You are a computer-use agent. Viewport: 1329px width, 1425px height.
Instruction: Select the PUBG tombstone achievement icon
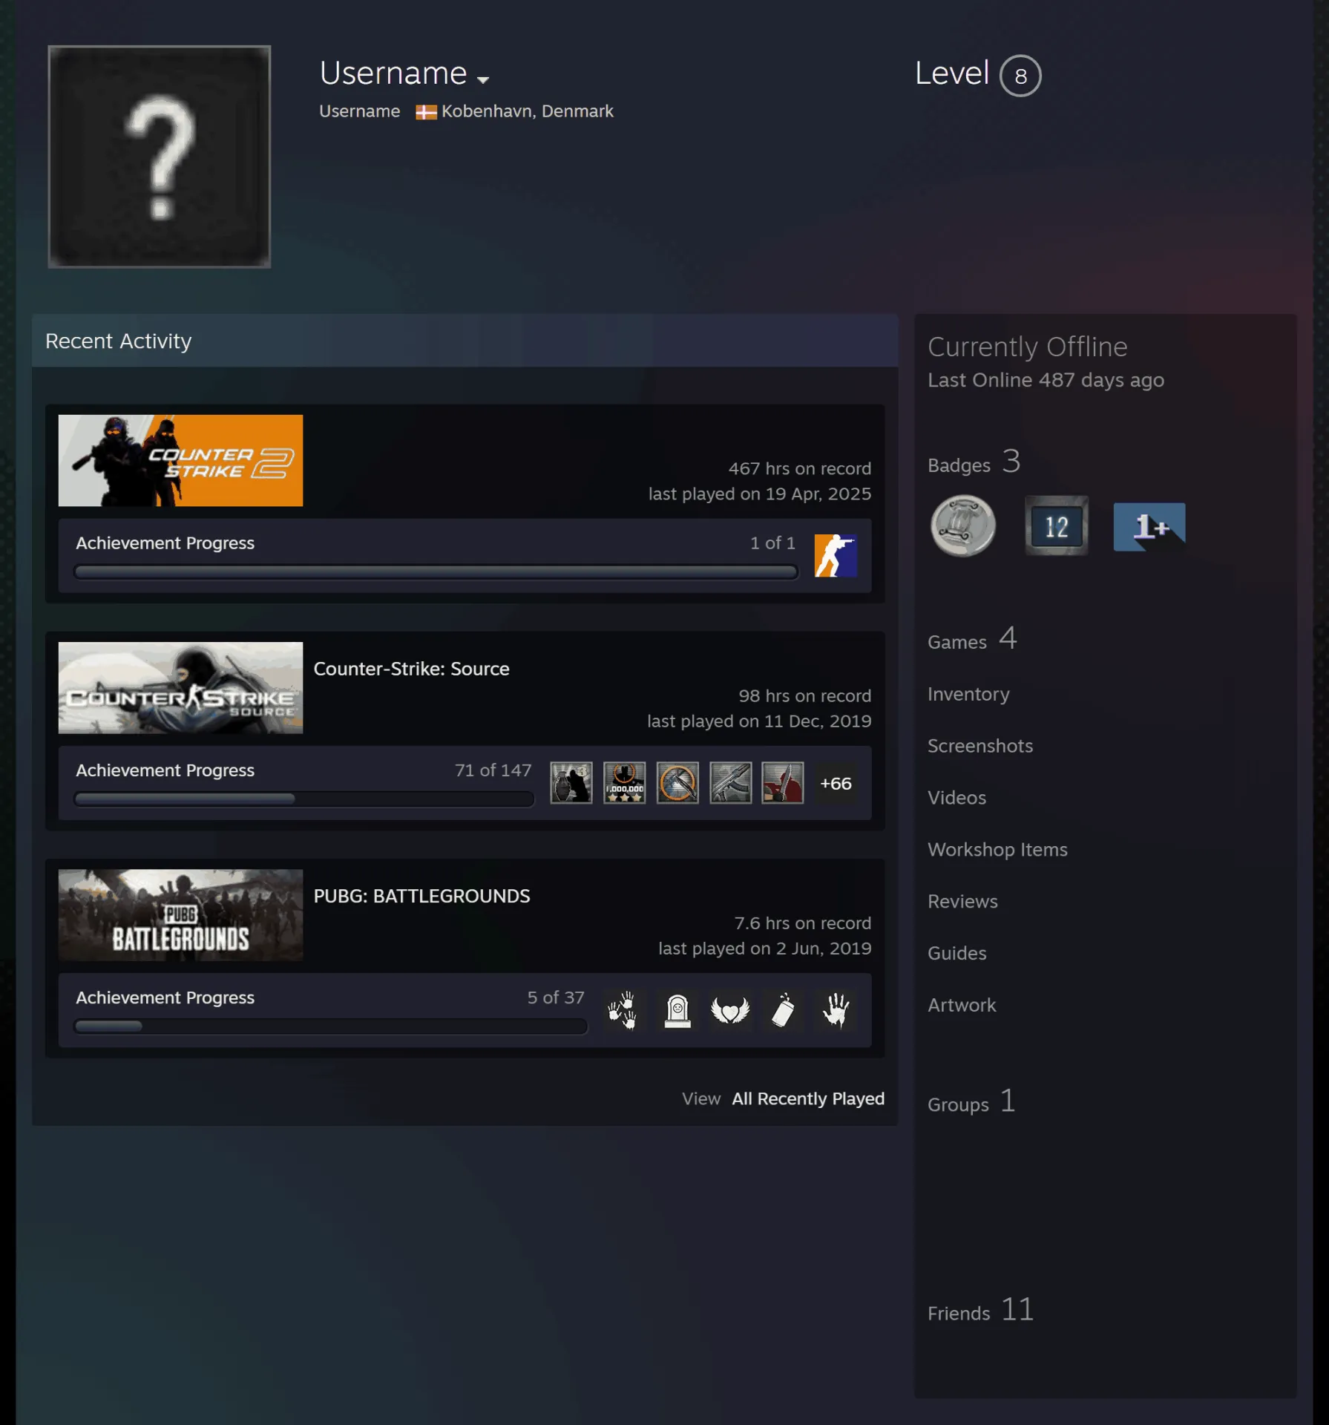click(677, 1010)
